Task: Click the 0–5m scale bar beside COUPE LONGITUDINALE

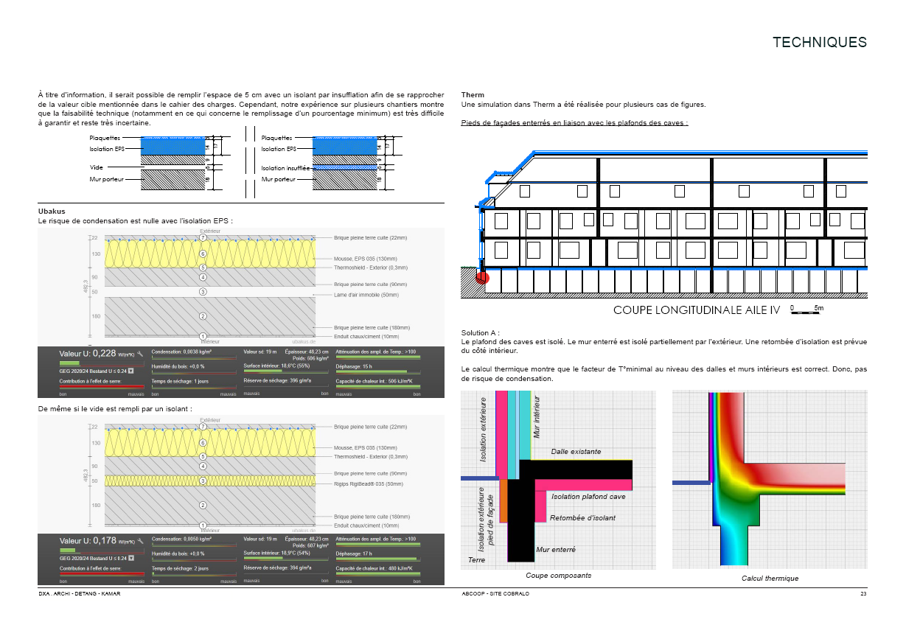Action: click(x=807, y=311)
